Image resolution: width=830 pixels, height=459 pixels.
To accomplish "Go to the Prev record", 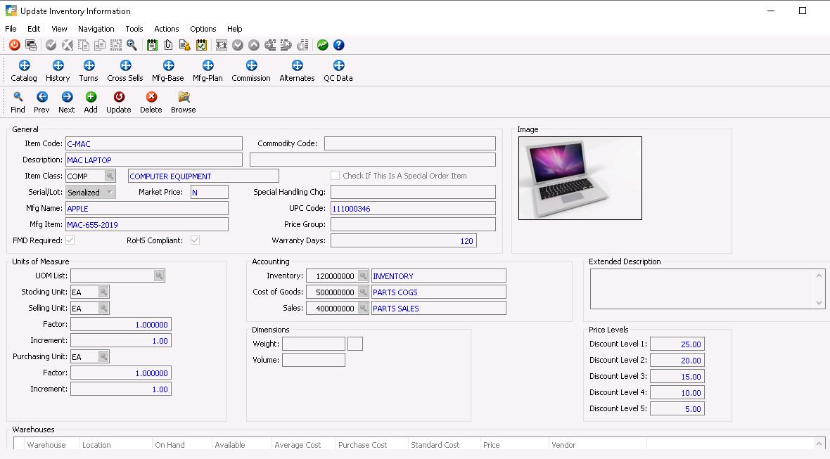I will tap(41, 98).
